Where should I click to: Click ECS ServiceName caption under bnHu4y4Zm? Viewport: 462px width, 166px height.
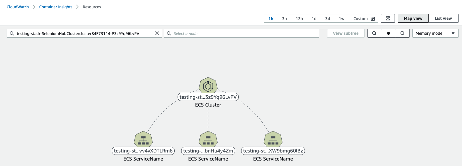tap(208, 159)
